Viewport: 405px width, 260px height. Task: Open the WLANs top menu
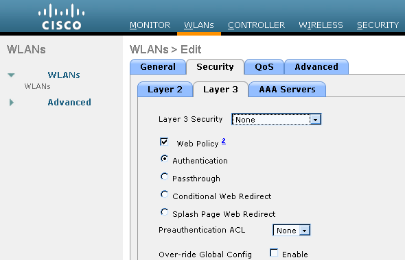199,25
